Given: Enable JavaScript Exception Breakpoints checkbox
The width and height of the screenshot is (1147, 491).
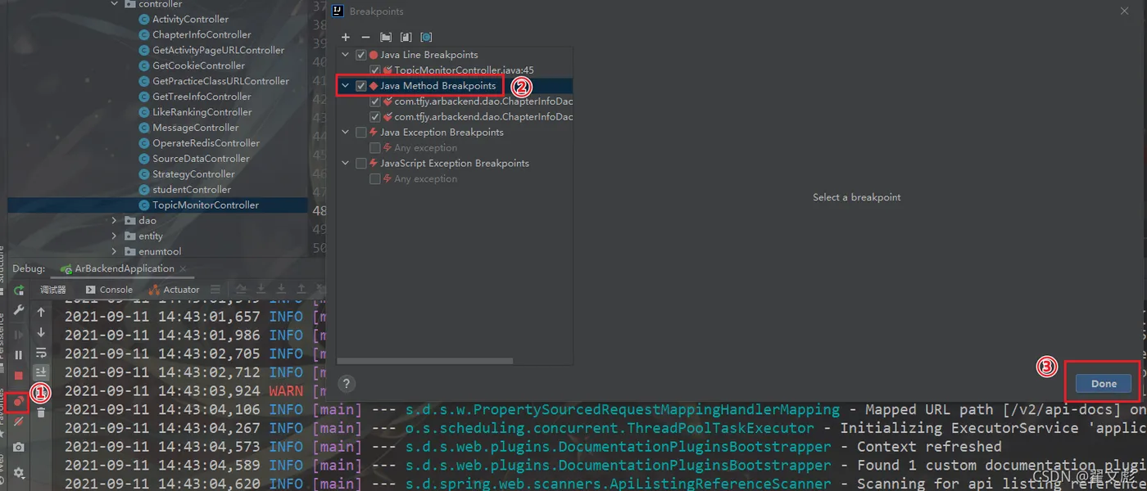Looking at the screenshot, I should (x=361, y=164).
